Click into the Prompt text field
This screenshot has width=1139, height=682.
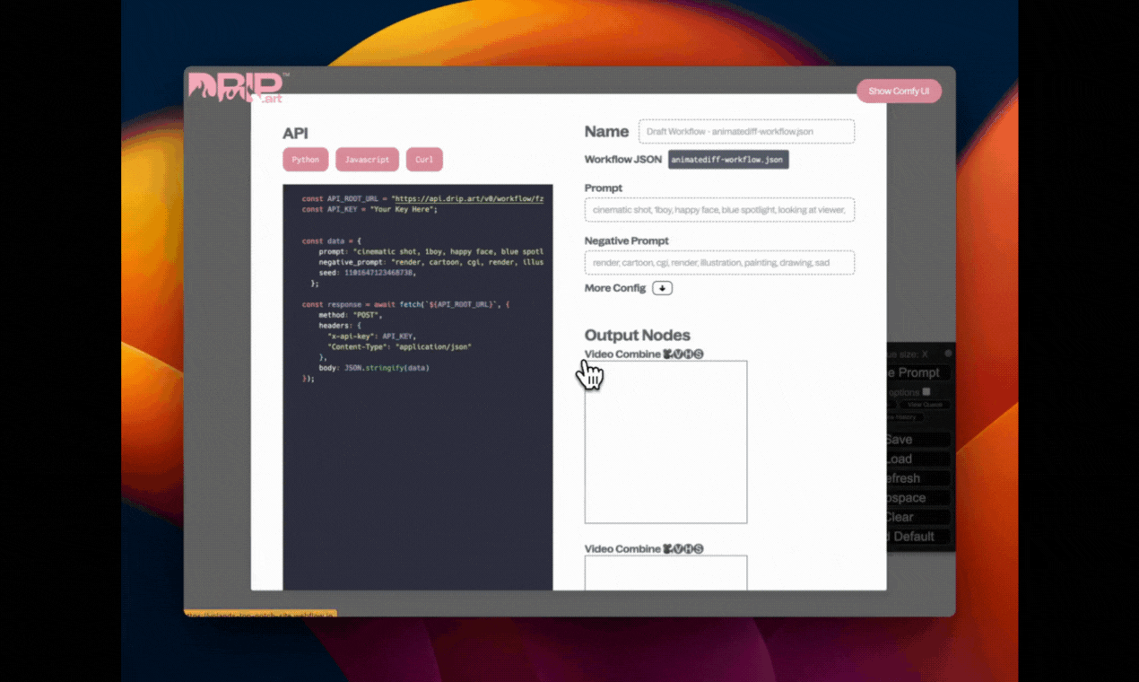[x=719, y=210]
